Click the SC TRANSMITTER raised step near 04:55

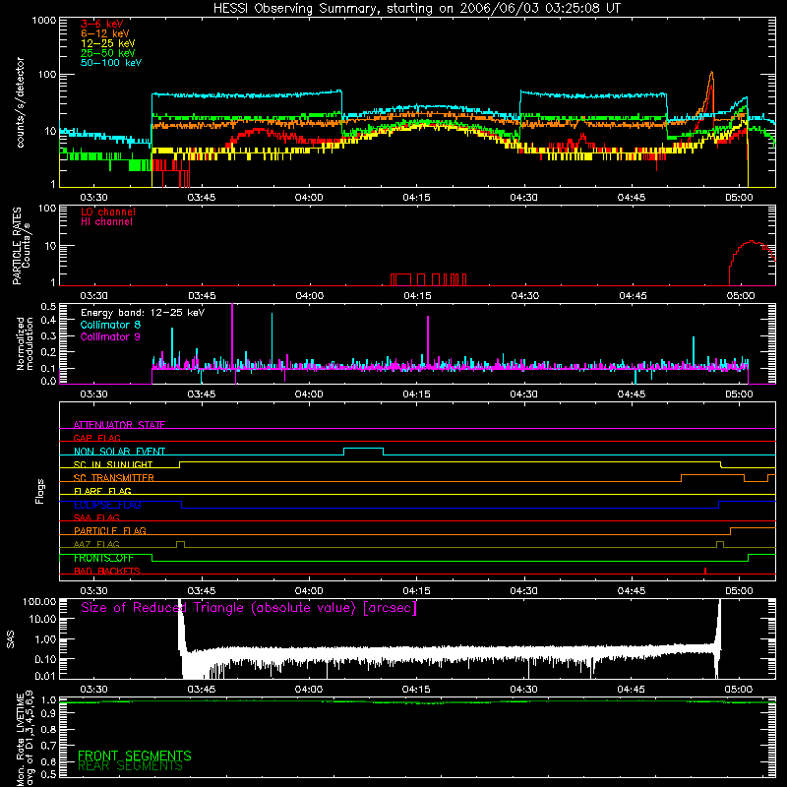pyautogui.click(x=712, y=475)
